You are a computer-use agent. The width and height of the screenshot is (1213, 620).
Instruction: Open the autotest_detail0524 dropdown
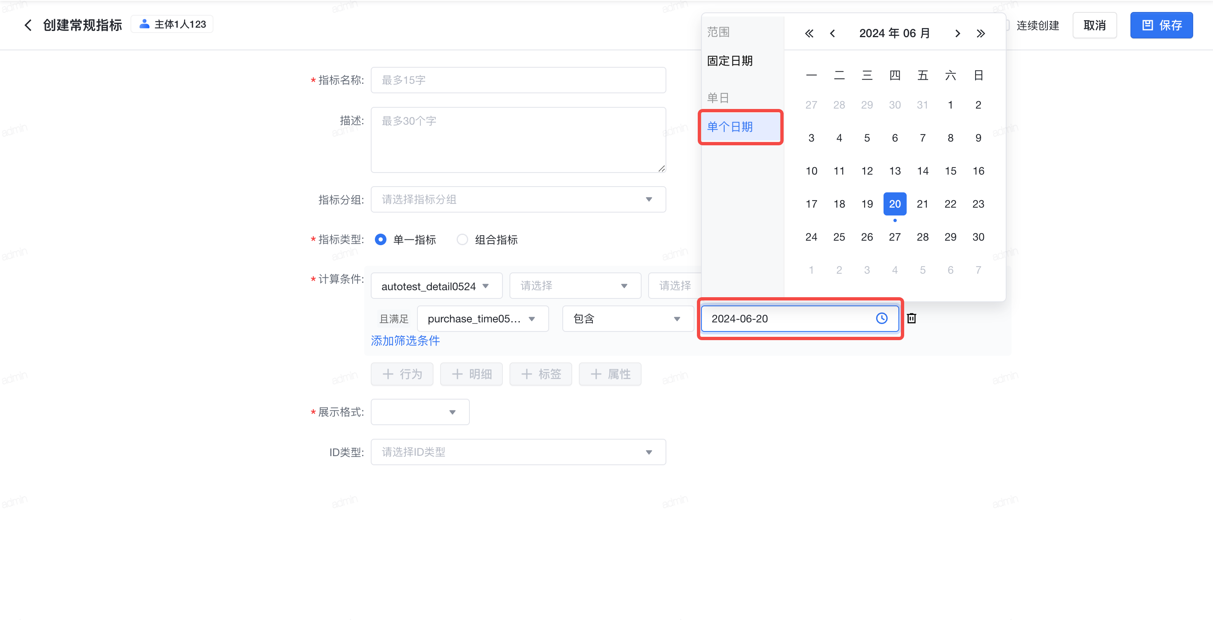click(x=436, y=286)
